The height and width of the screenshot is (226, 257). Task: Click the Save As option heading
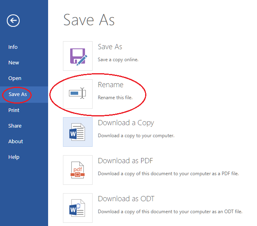point(110,47)
